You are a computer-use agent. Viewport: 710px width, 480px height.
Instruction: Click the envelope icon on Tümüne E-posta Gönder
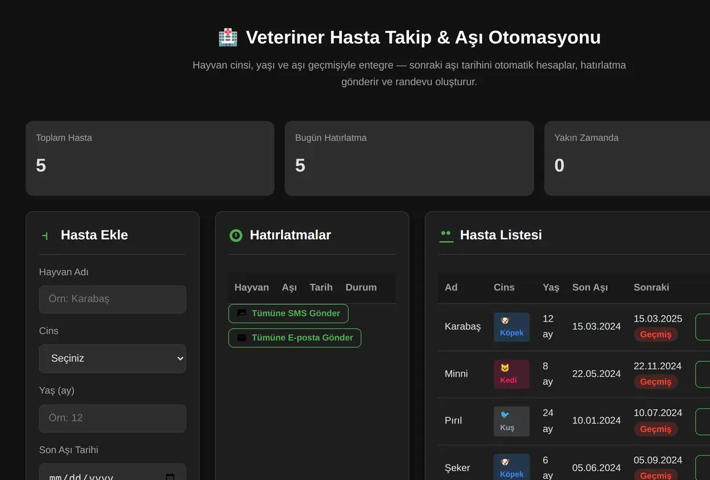(241, 338)
